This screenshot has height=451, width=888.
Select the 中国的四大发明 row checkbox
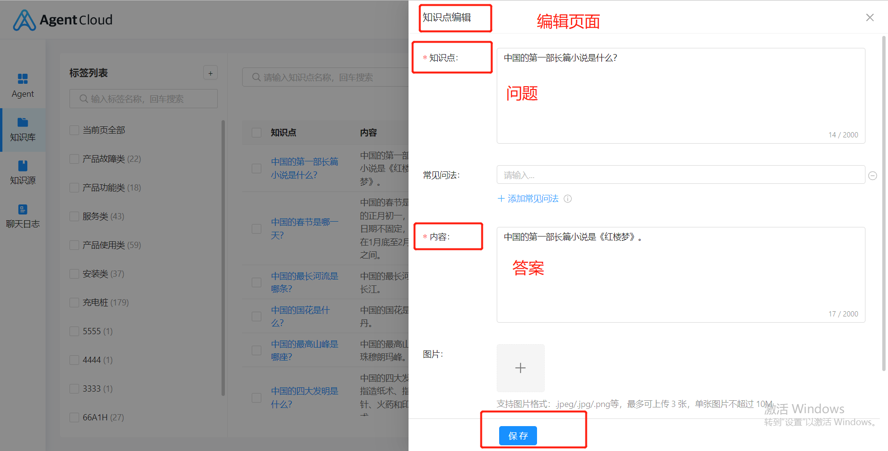(257, 398)
